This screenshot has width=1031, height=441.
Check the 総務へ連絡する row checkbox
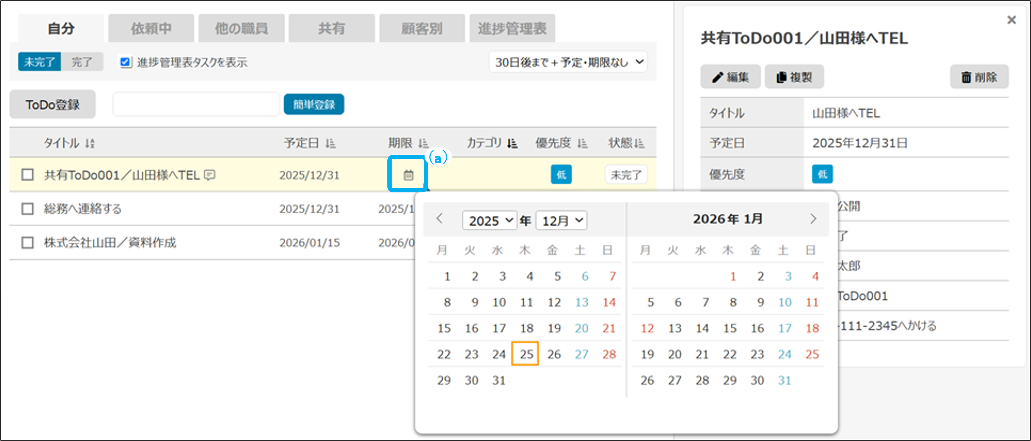click(27, 209)
